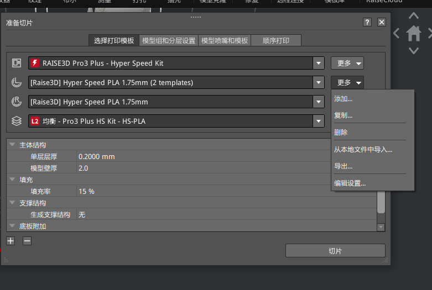This screenshot has height=290, width=432.
Task: Close the 准备切片 dialog
Action: [382, 22]
